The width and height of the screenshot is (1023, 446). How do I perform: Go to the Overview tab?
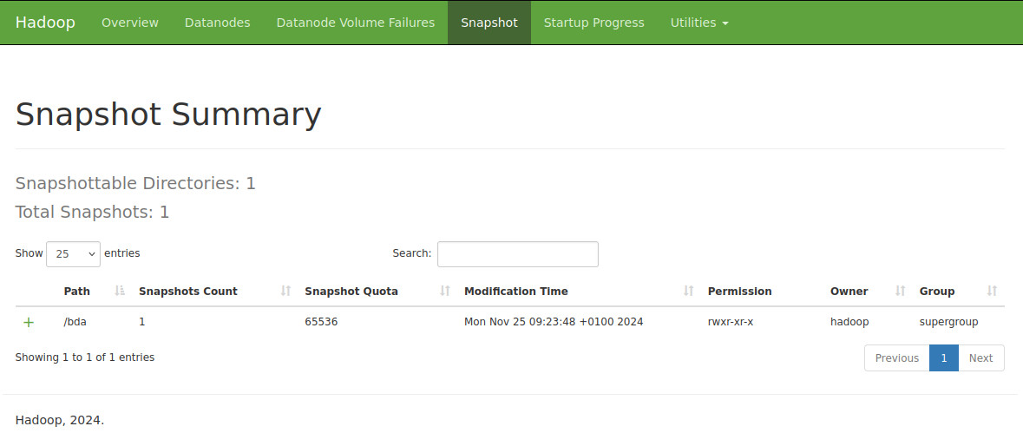pos(130,23)
